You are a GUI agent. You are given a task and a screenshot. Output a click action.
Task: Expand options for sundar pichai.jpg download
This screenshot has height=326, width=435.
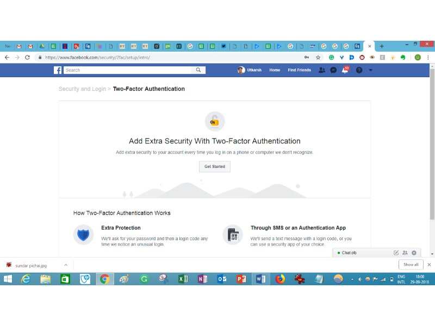coord(66,265)
